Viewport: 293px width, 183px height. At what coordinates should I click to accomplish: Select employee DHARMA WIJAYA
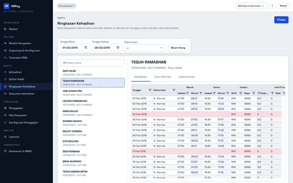pos(92,123)
